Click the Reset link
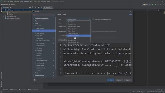 (130, 14)
